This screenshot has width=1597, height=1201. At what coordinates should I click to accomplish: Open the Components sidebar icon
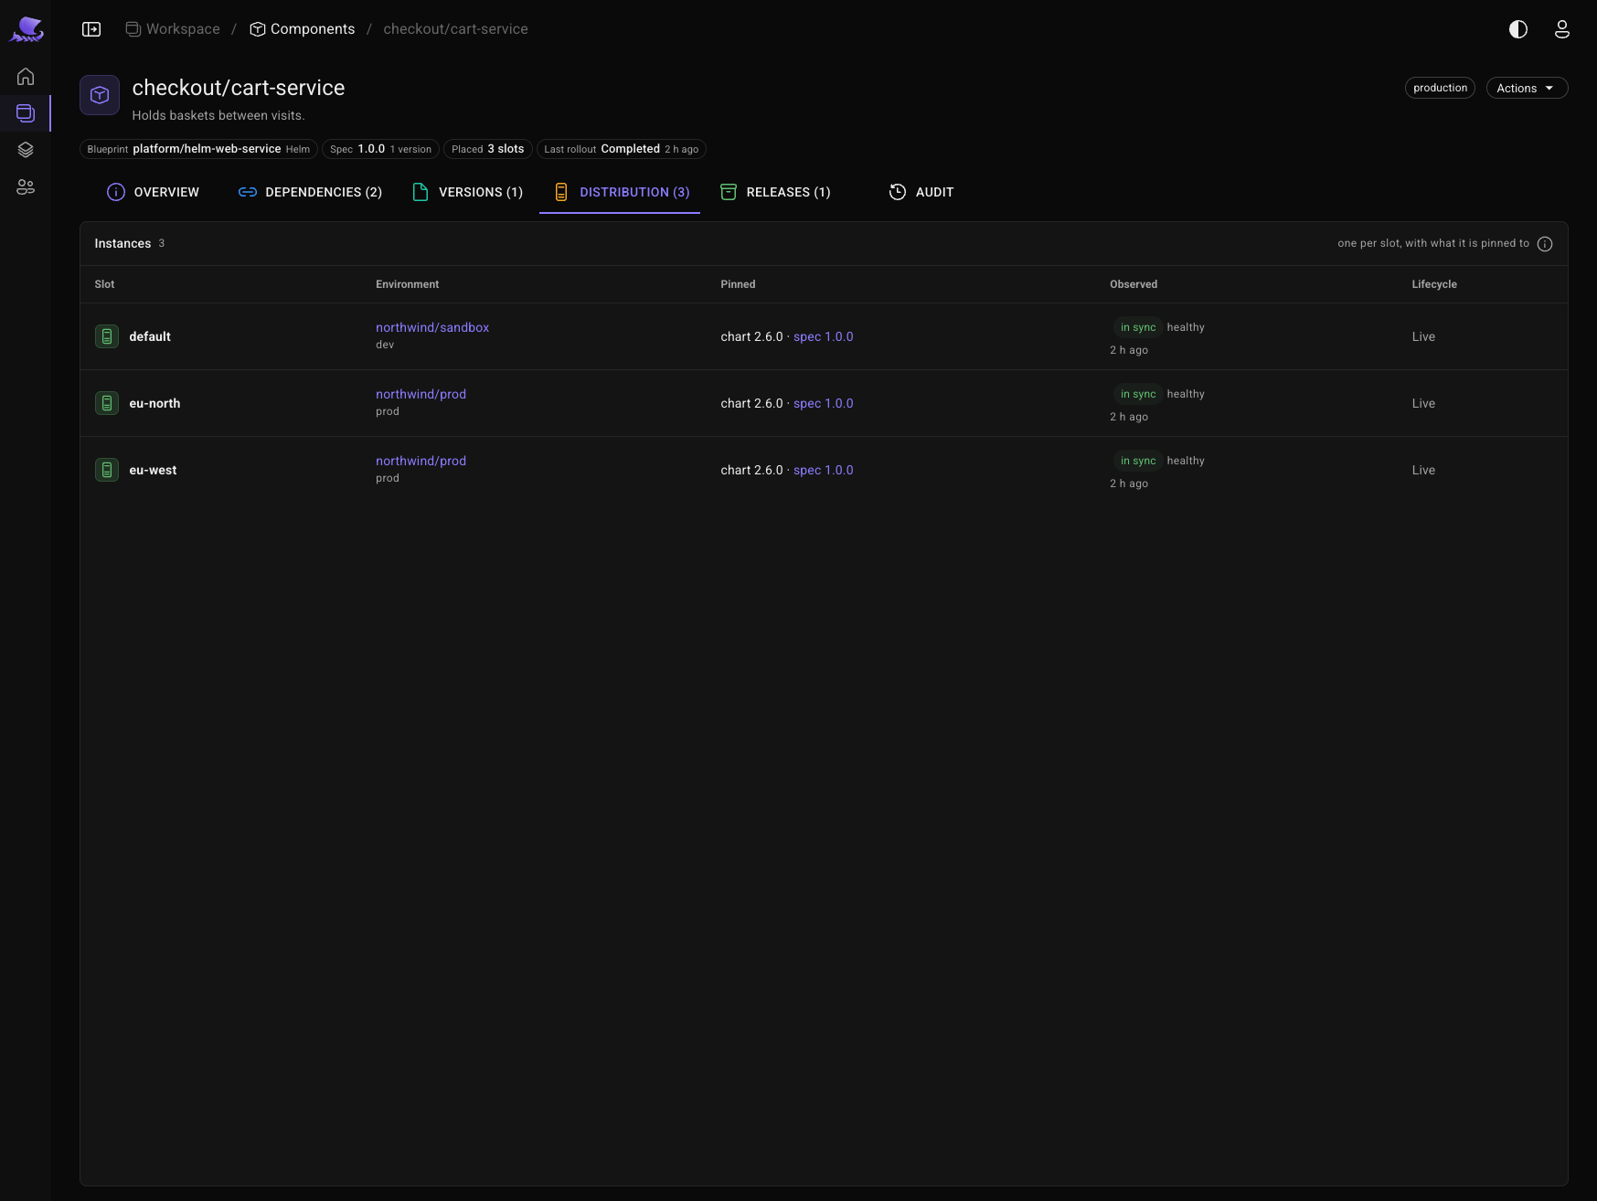tap(26, 113)
